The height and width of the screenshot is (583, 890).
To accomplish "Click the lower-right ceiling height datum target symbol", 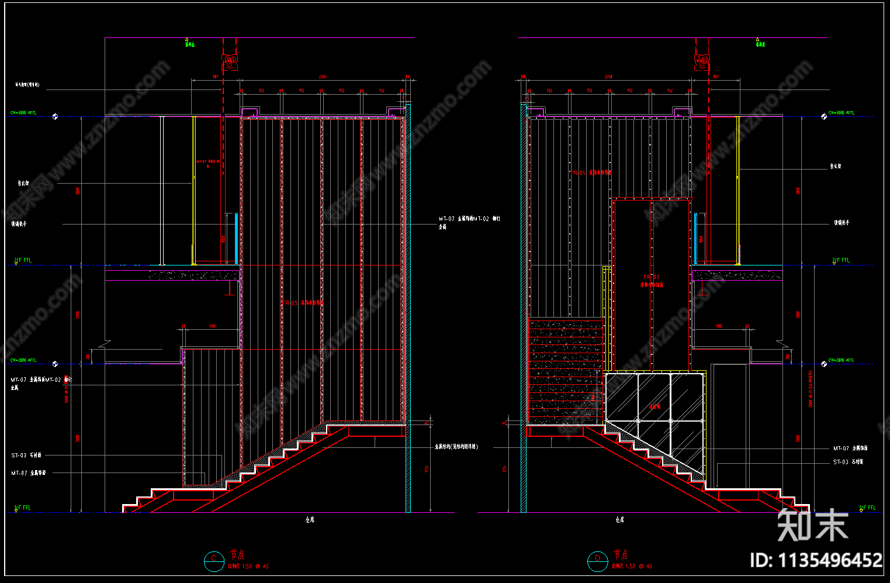I will coord(824,364).
